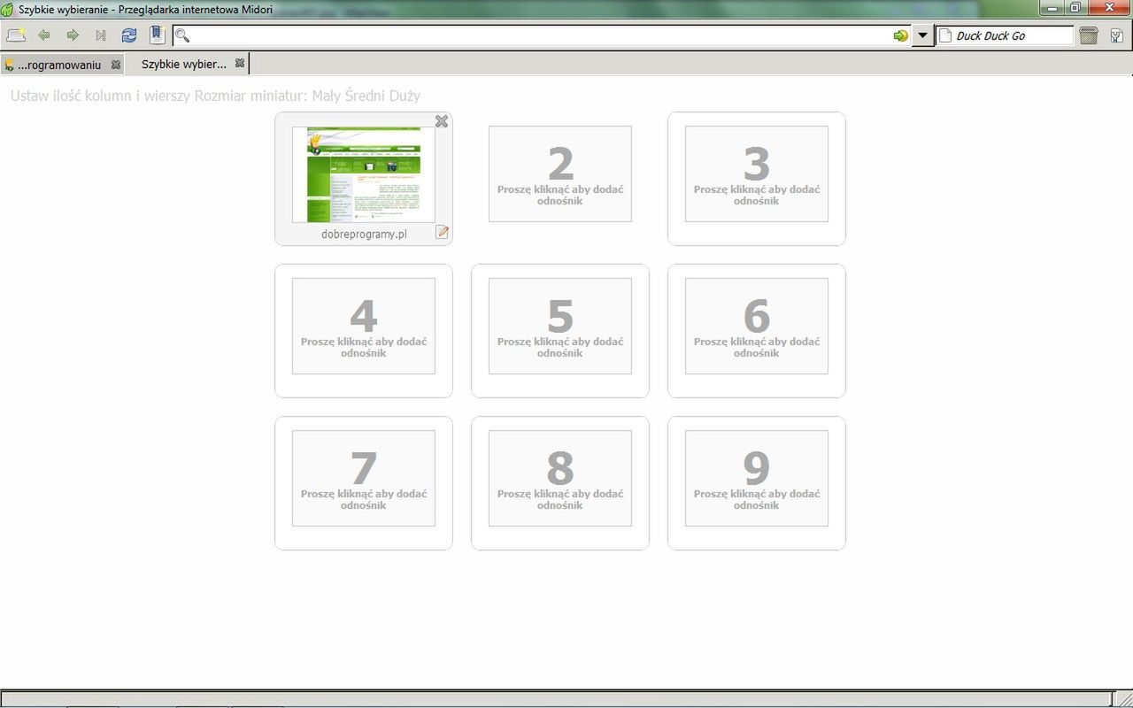The width and height of the screenshot is (1133, 708).
Task: Switch to the ...rogramowaniu tab
Action: pyautogui.click(x=58, y=65)
